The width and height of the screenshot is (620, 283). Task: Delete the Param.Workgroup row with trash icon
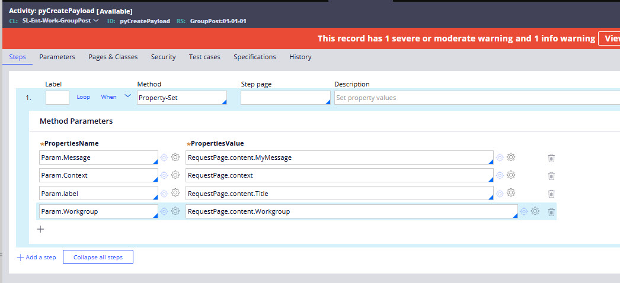click(551, 212)
